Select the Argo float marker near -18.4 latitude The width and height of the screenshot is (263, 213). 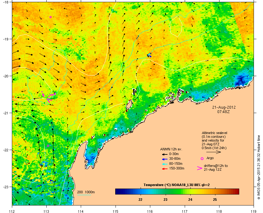tap(50, 17)
